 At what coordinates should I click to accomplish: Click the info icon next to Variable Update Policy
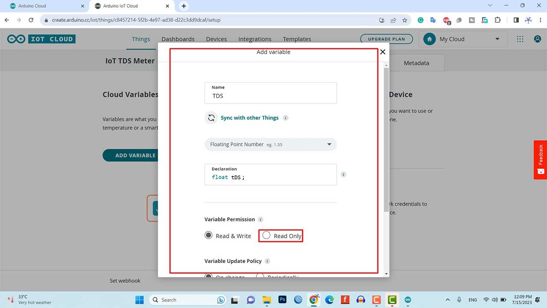(x=268, y=261)
